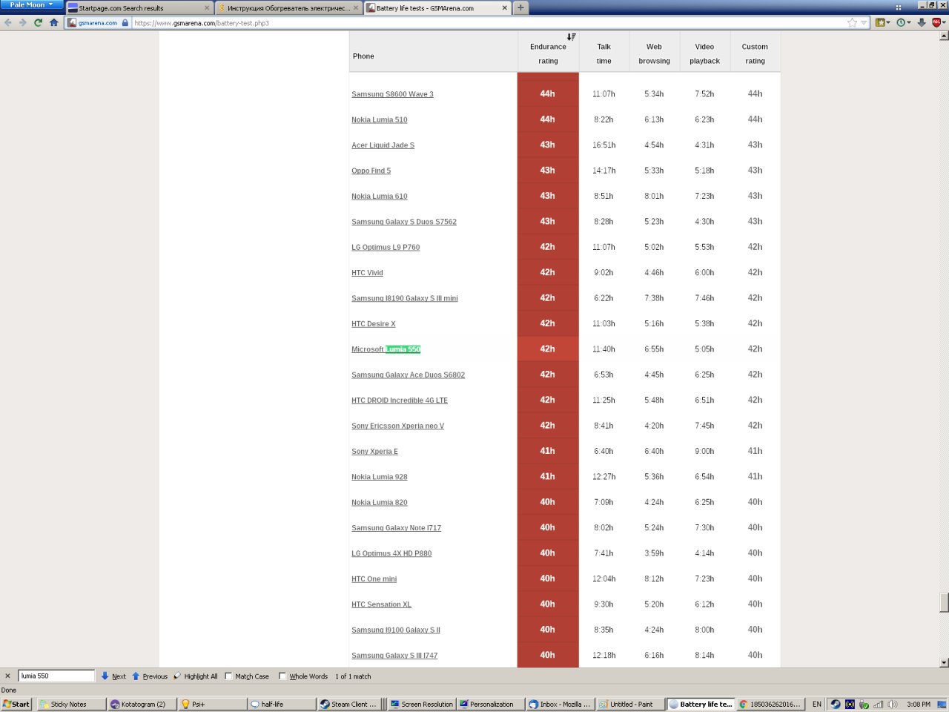Open the HTC One mini link

tap(374, 579)
